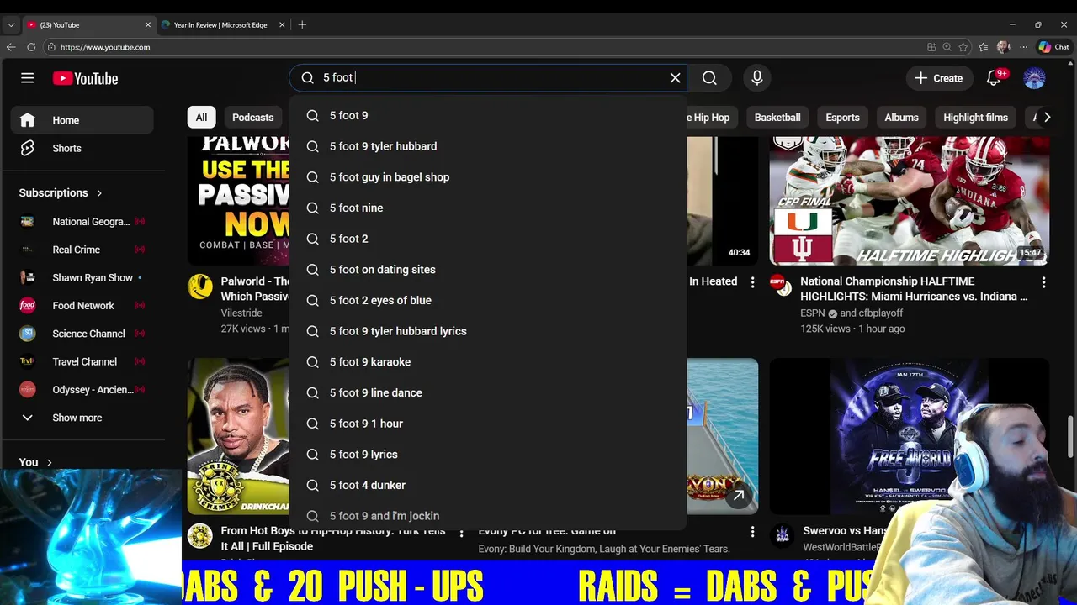The image size is (1077, 605).
Task: Choose suggestion '5 foot 9 lyrics'
Action: pyautogui.click(x=488, y=455)
